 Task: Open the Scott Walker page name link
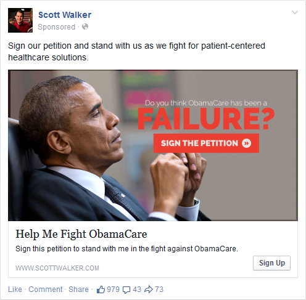click(65, 15)
